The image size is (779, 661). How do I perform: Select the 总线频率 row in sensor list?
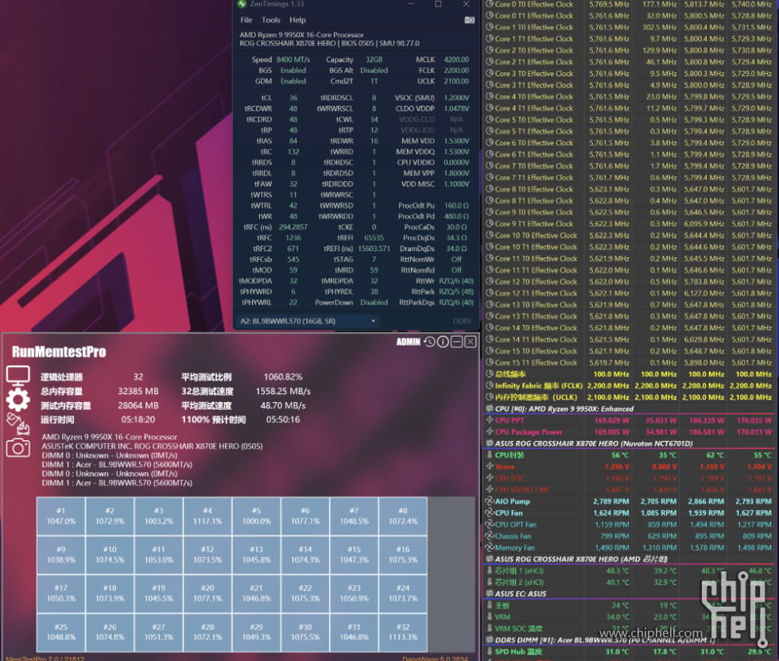pyautogui.click(x=630, y=374)
